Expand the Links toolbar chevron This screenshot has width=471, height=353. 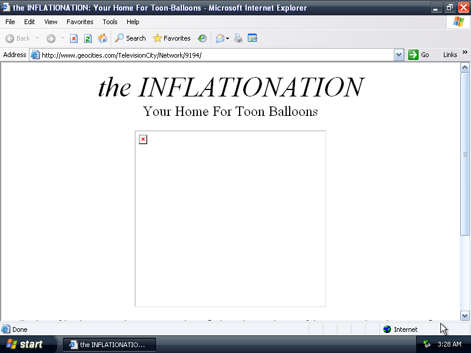[x=465, y=53]
